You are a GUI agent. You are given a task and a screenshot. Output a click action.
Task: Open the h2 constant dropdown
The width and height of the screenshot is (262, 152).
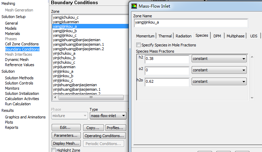pyautogui.click(x=219, y=59)
